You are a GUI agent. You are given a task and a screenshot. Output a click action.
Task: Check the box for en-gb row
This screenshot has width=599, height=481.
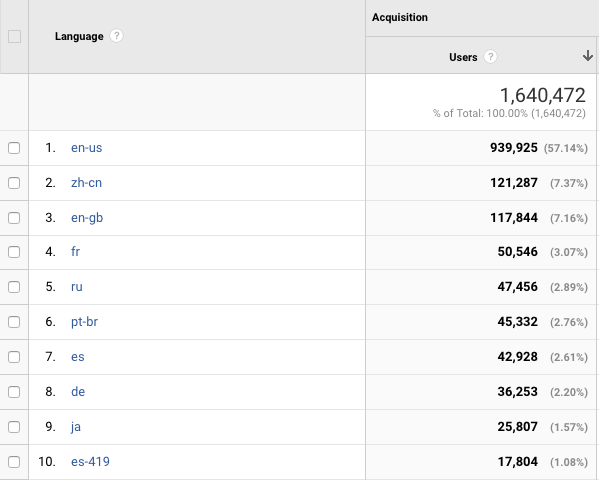tap(14, 218)
